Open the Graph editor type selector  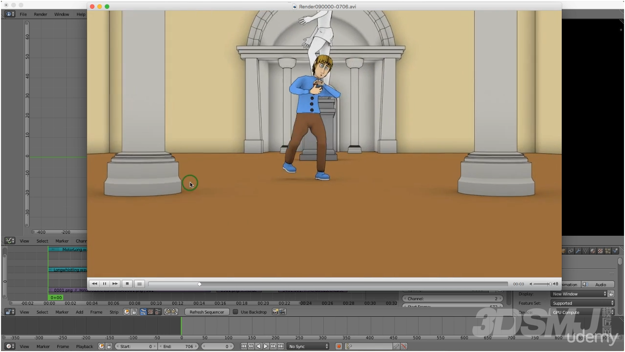[x=10, y=241]
